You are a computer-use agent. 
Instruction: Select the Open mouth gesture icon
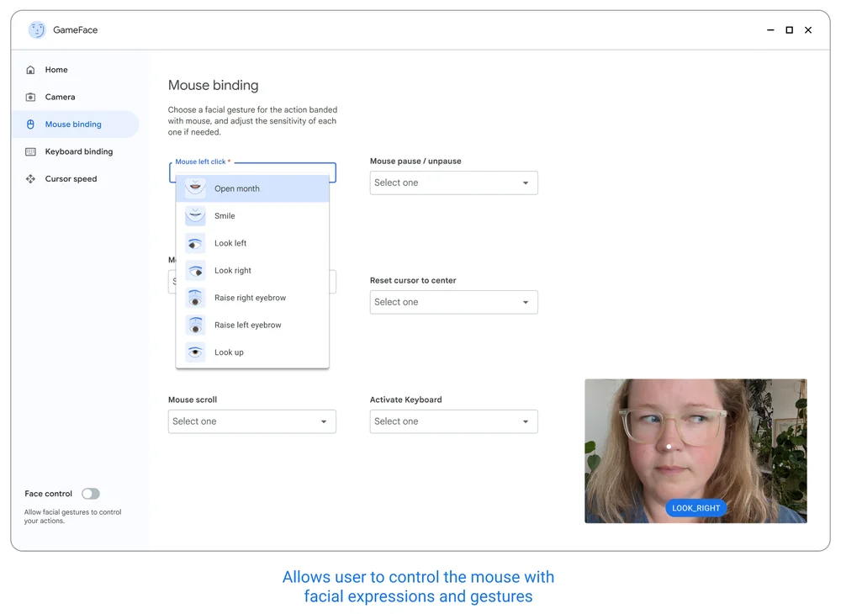pos(195,188)
